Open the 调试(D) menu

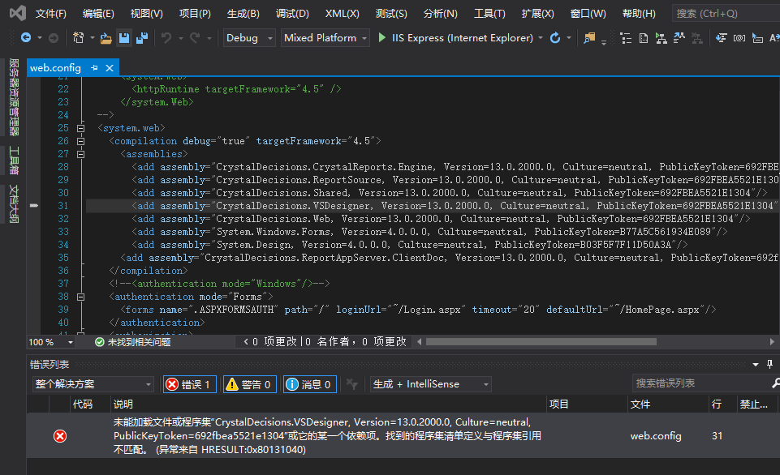292,14
